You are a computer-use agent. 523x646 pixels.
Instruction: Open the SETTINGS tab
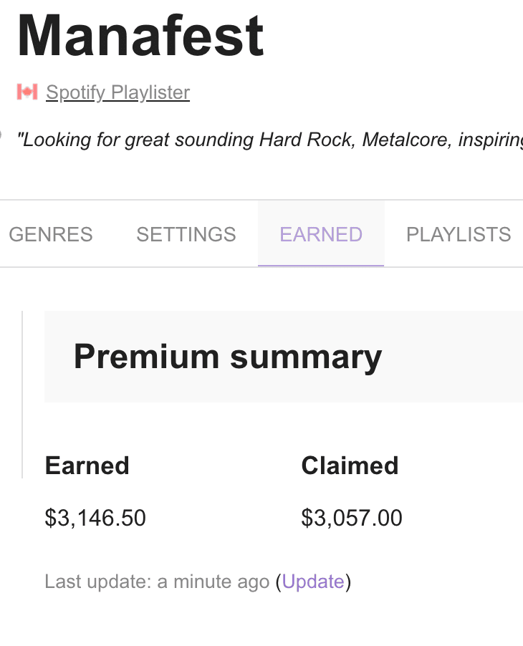pos(186,234)
